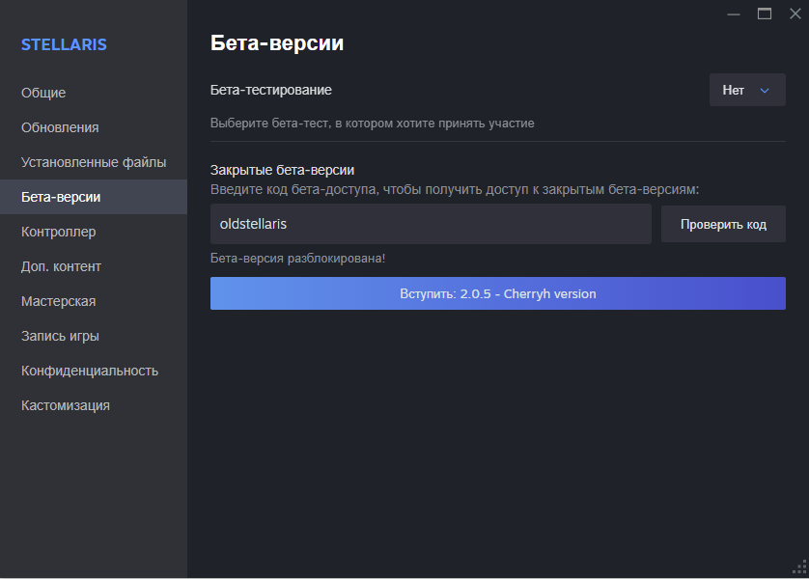Select the Бета-версии sidebar item
809x579 pixels.
[94, 197]
